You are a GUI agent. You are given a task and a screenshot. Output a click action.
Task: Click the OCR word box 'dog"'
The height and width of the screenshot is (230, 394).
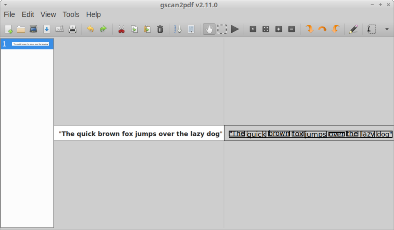[x=384, y=134]
